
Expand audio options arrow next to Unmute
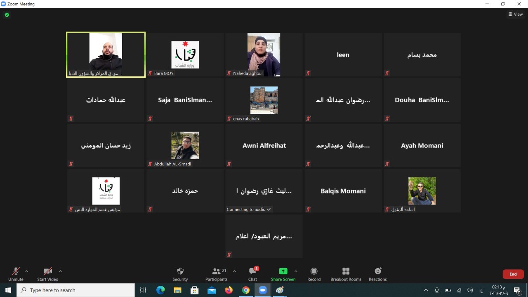click(27, 271)
